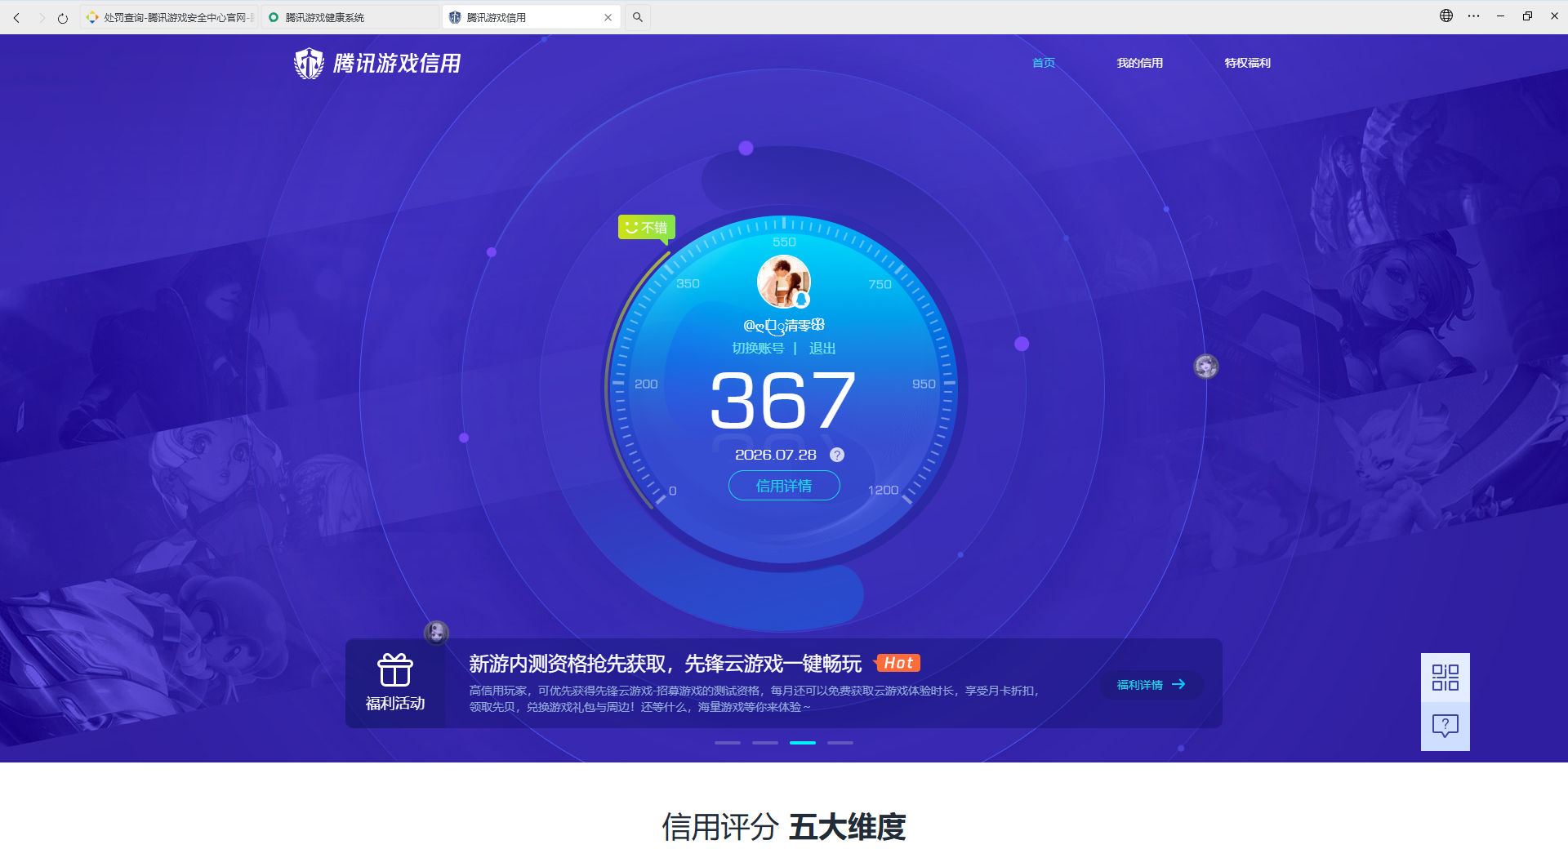
Task: Click the 信用评分 五大维度 heading
Action: point(784,827)
